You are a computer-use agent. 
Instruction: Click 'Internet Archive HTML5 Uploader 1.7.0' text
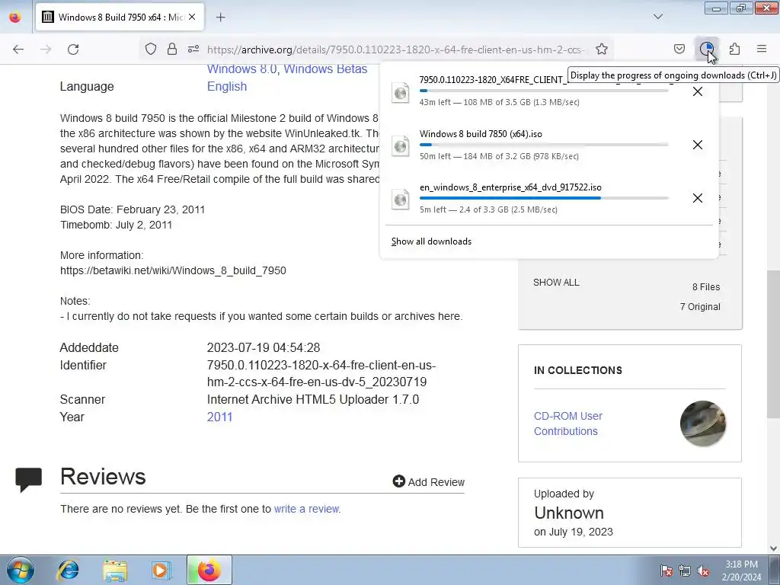pyautogui.click(x=313, y=399)
